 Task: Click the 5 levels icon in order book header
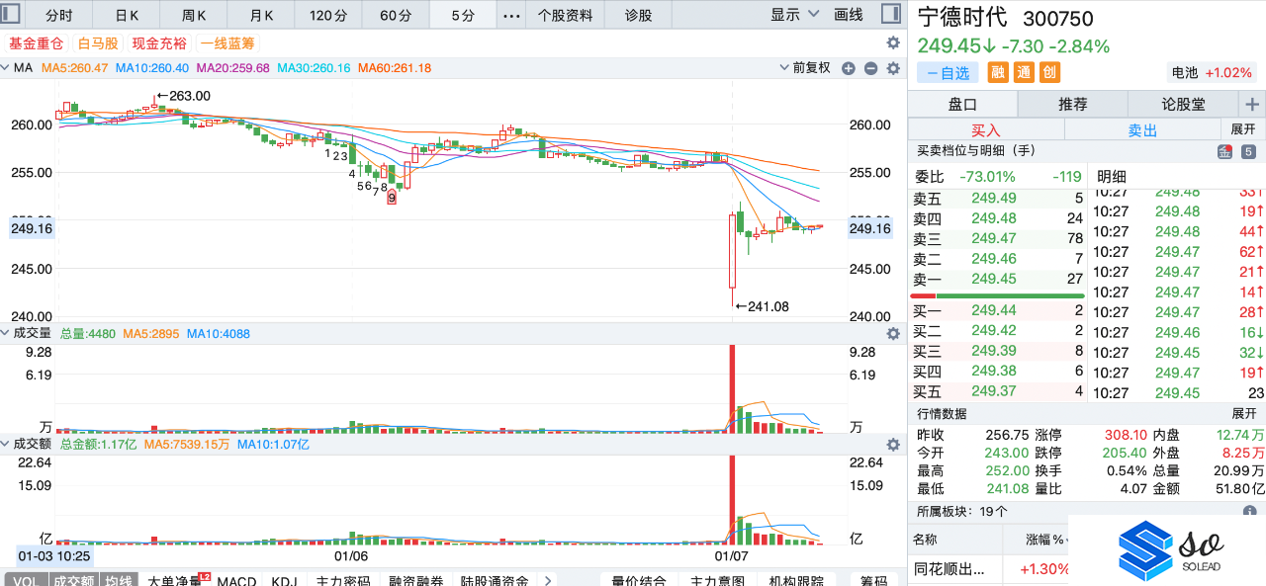(x=1248, y=151)
